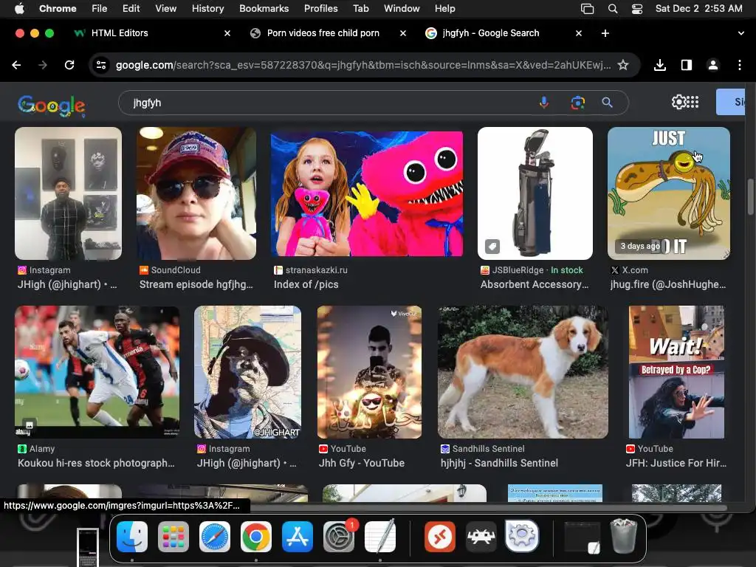Click the forward navigation arrow
The width and height of the screenshot is (756, 567).
[43, 65]
